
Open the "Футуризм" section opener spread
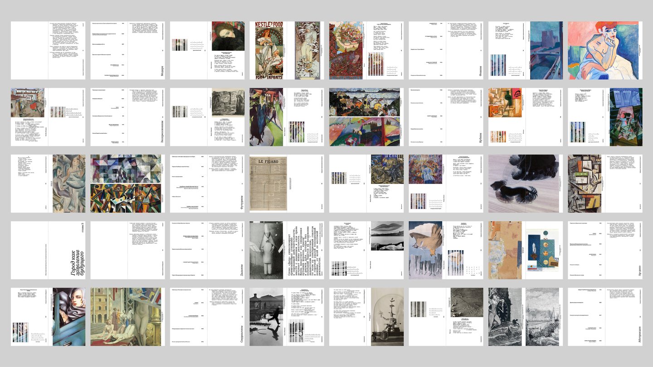(x=207, y=183)
